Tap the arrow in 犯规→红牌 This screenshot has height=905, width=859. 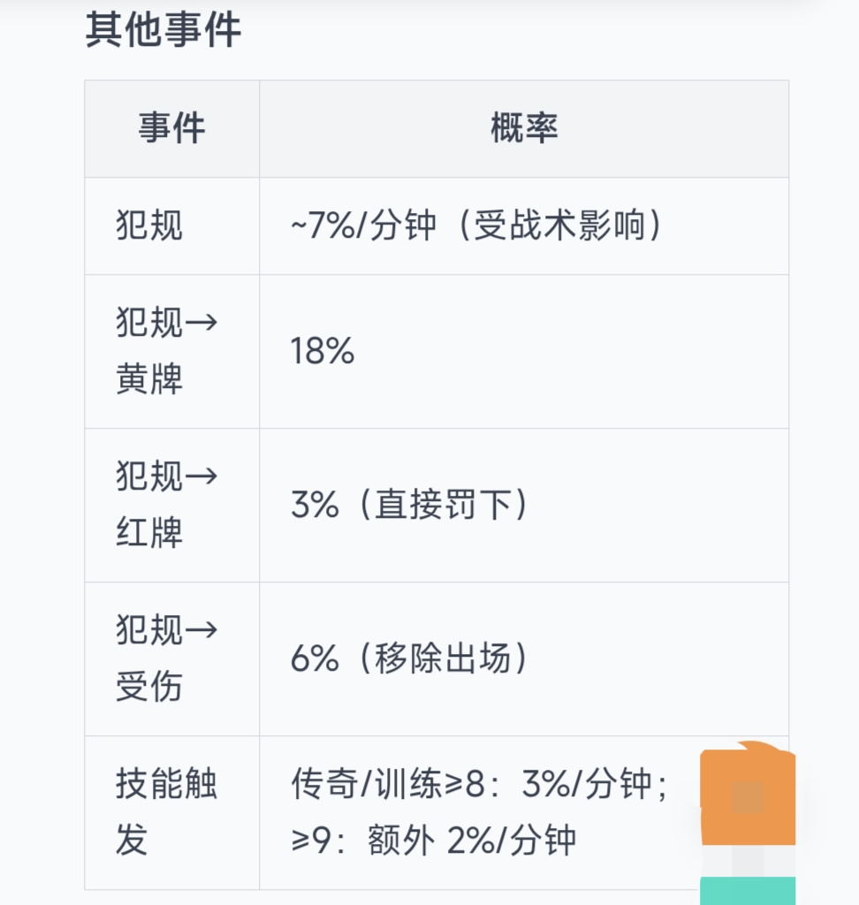pos(201,476)
